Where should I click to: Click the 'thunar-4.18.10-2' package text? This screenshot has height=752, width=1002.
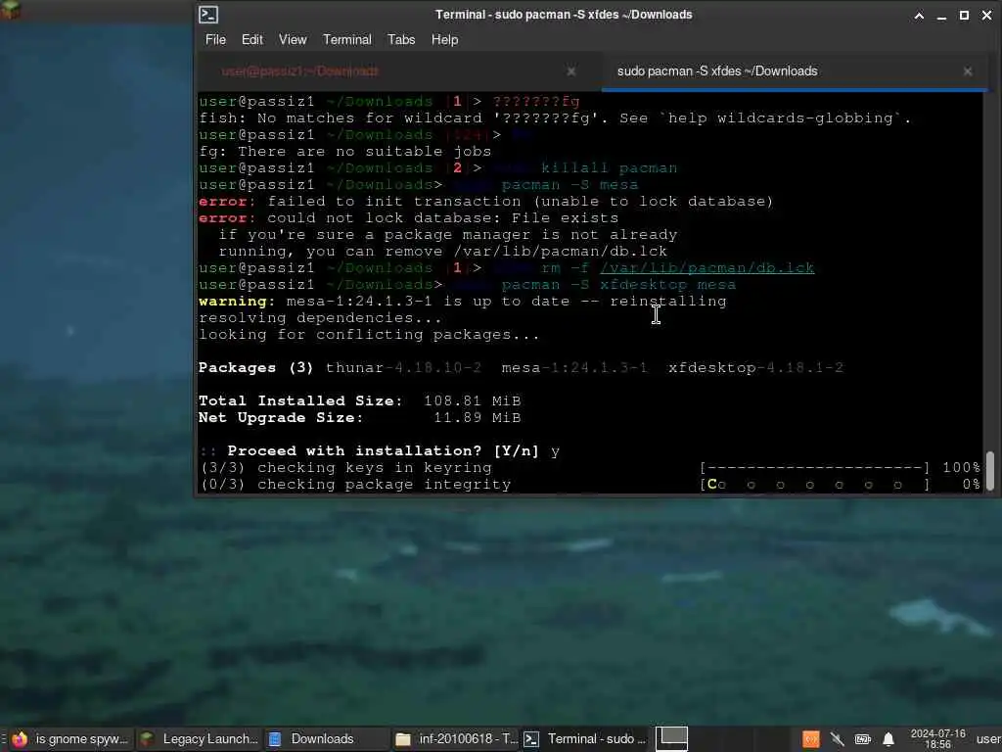[403, 368]
